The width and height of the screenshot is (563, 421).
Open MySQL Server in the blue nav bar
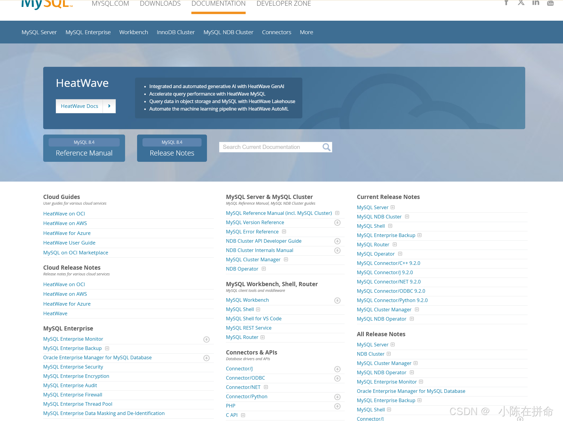(x=39, y=32)
